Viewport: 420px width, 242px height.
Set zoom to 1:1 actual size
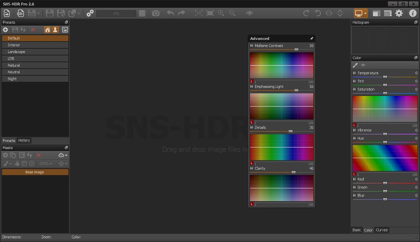198,13
